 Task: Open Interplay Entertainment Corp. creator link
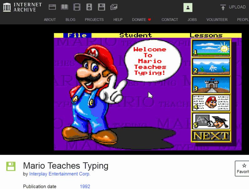60,174
